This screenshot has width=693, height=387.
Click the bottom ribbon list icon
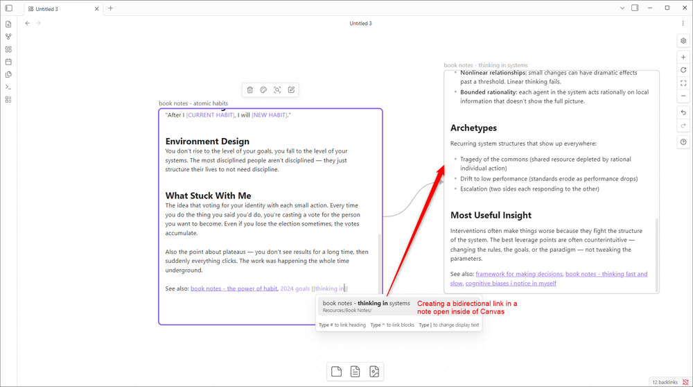[8, 99]
